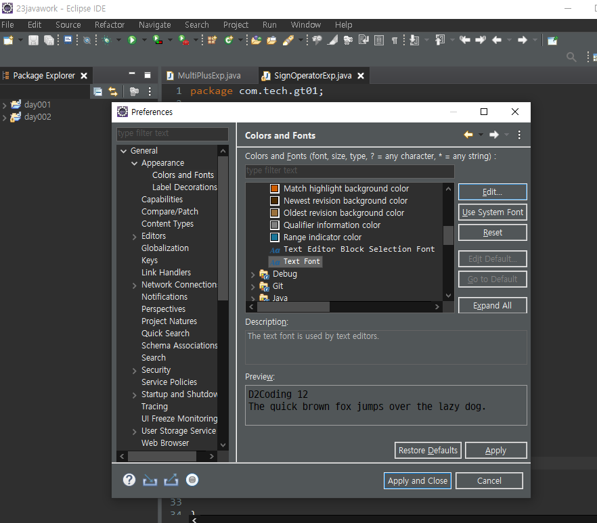597x523 pixels.
Task: Click Range indicator color swatch
Action: pos(275,237)
